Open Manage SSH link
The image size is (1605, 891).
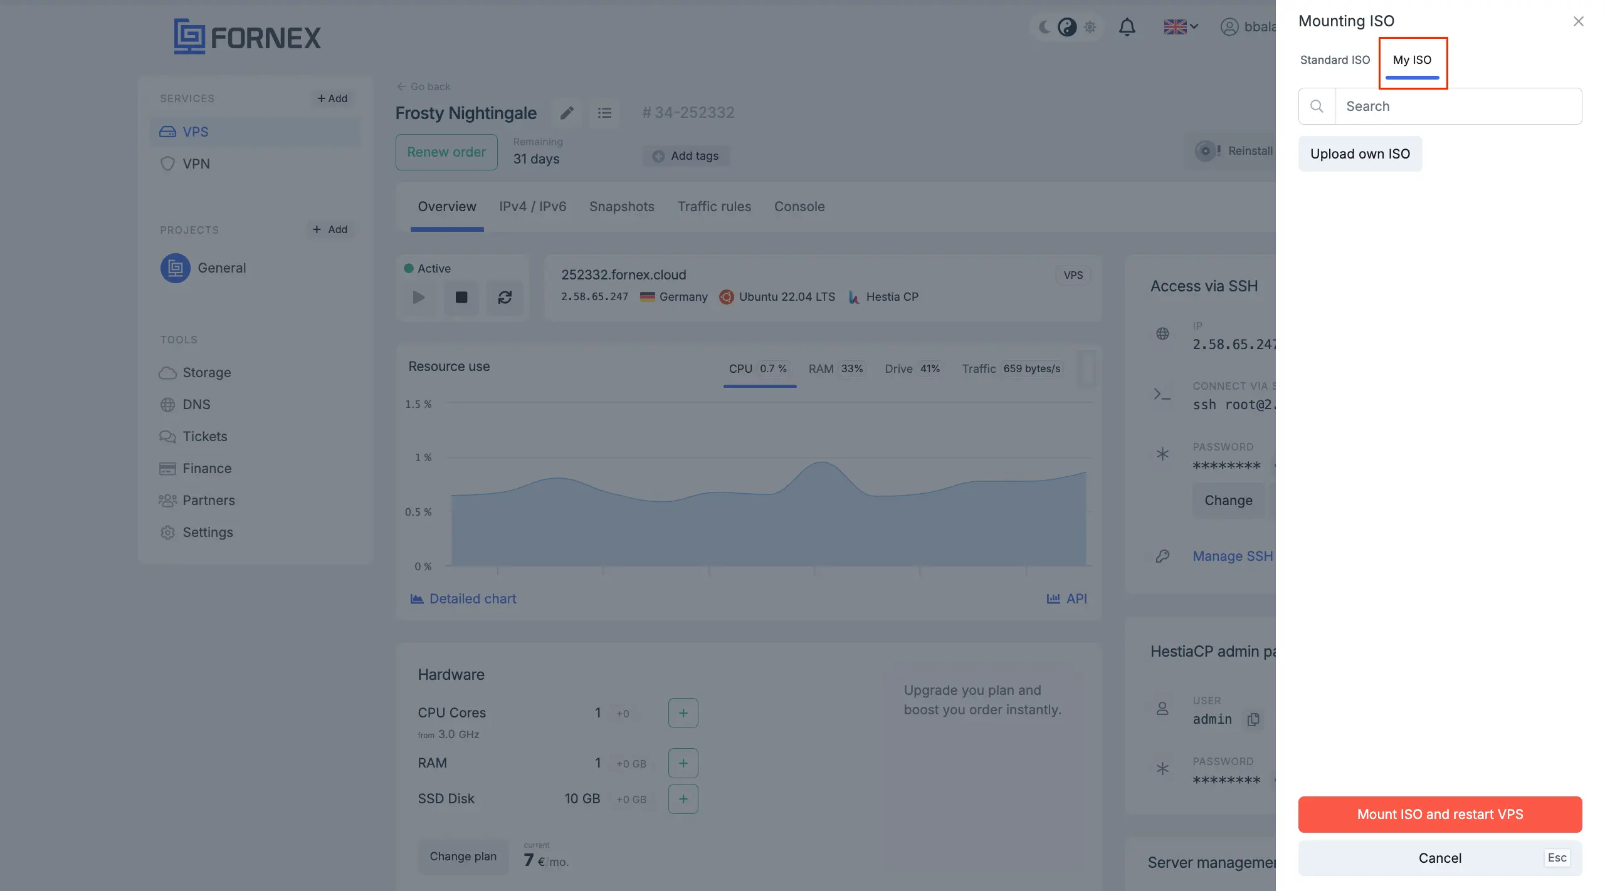tap(1233, 556)
